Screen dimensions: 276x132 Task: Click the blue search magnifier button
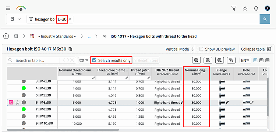point(265,19)
